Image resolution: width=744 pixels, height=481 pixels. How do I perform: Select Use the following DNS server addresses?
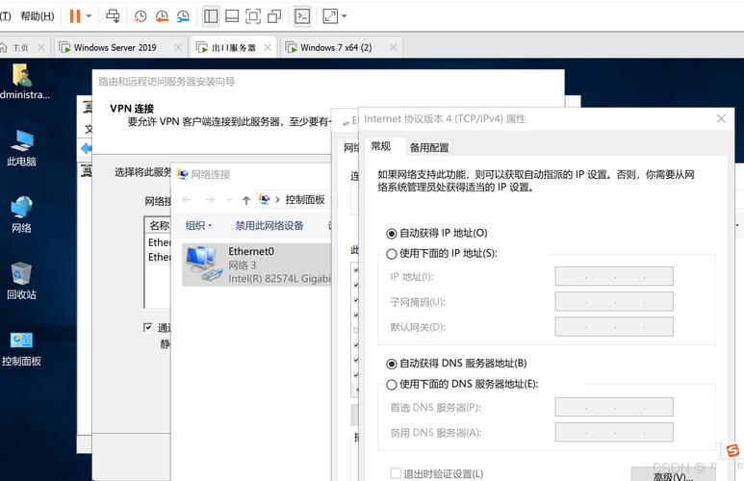pos(392,385)
